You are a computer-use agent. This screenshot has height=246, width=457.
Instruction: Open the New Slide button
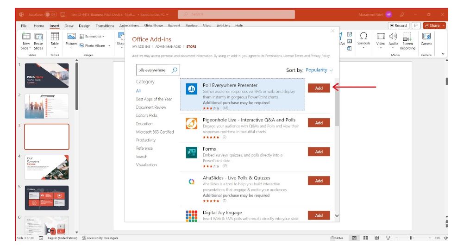coord(26,41)
